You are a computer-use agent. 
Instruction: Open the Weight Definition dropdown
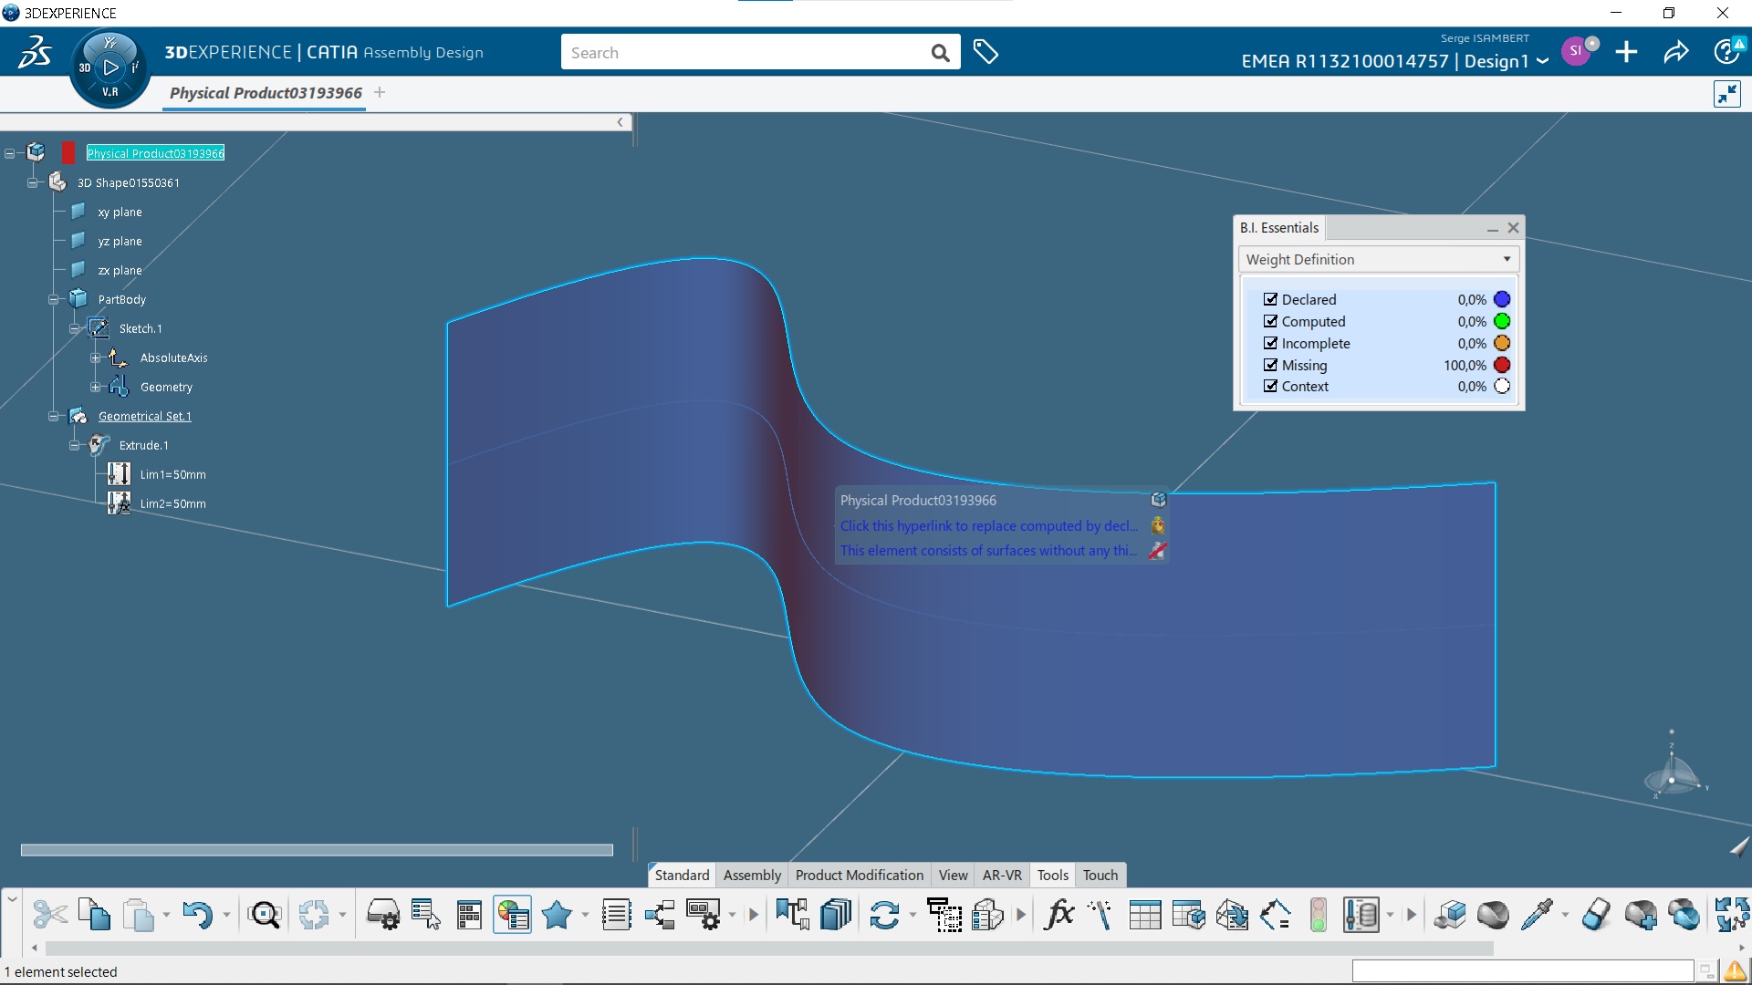[1378, 259]
